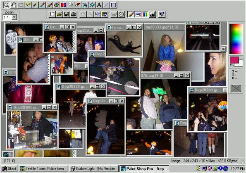246x173 pixels.
Task: Select the Mover hand tool
Action: point(14,5)
